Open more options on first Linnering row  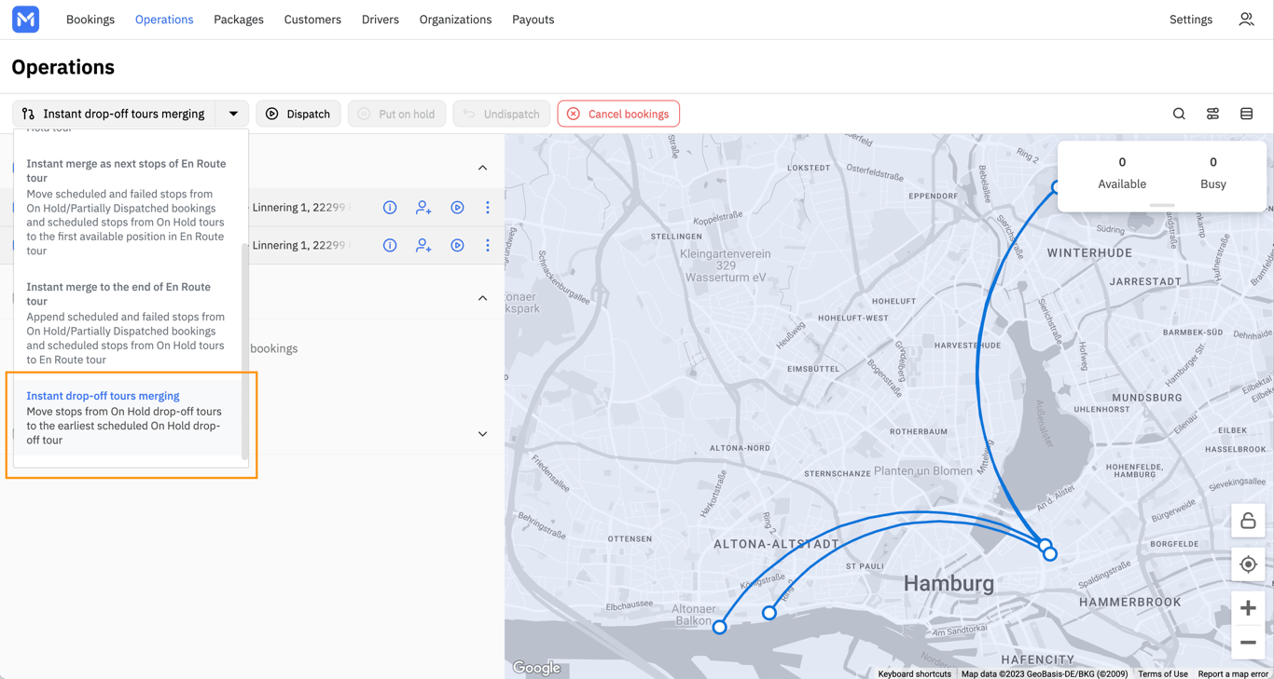487,208
